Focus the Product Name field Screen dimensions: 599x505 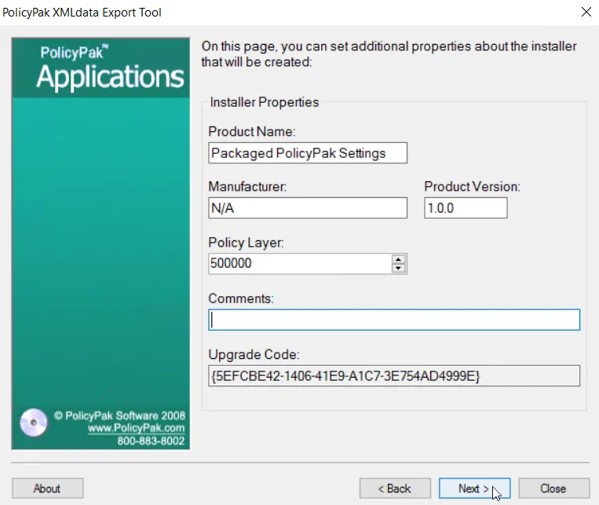pyautogui.click(x=308, y=153)
